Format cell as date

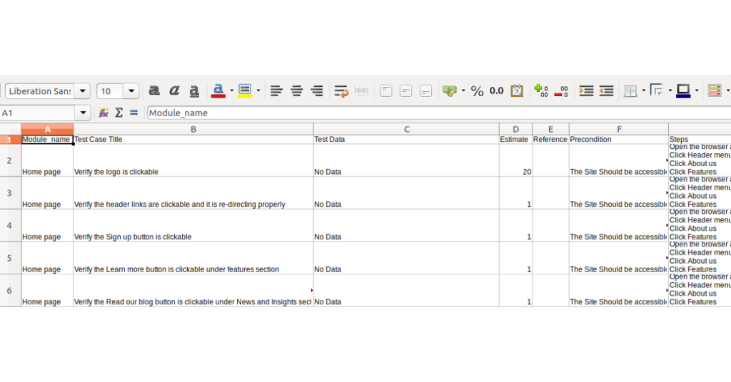point(517,91)
